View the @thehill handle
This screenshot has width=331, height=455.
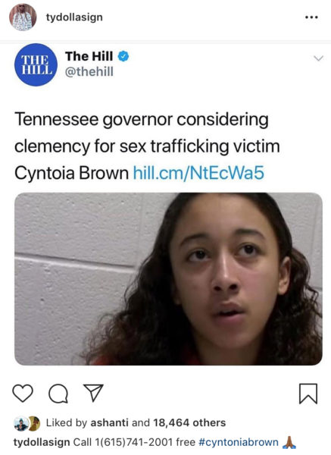[x=89, y=72]
